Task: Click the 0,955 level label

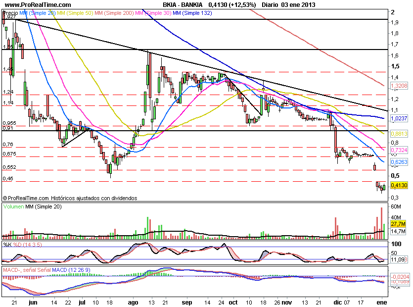Action: coord(9,123)
